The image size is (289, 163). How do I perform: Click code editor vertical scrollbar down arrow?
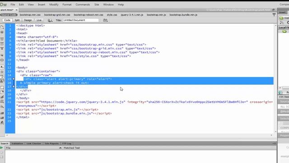pyautogui.click(x=275, y=132)
